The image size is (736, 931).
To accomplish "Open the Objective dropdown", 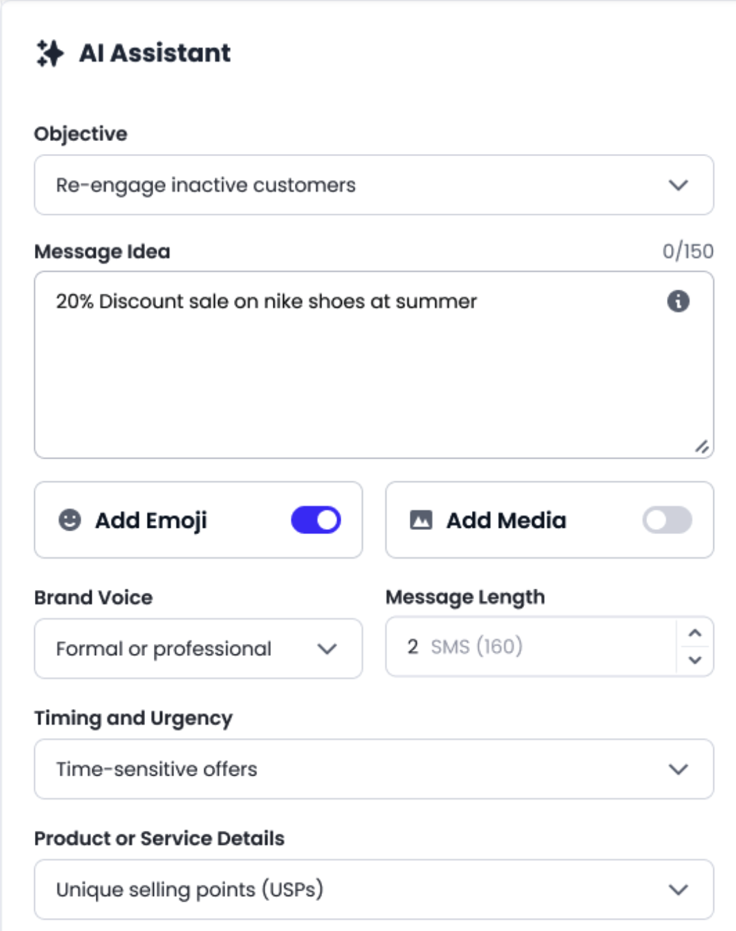I will point(373,185).
